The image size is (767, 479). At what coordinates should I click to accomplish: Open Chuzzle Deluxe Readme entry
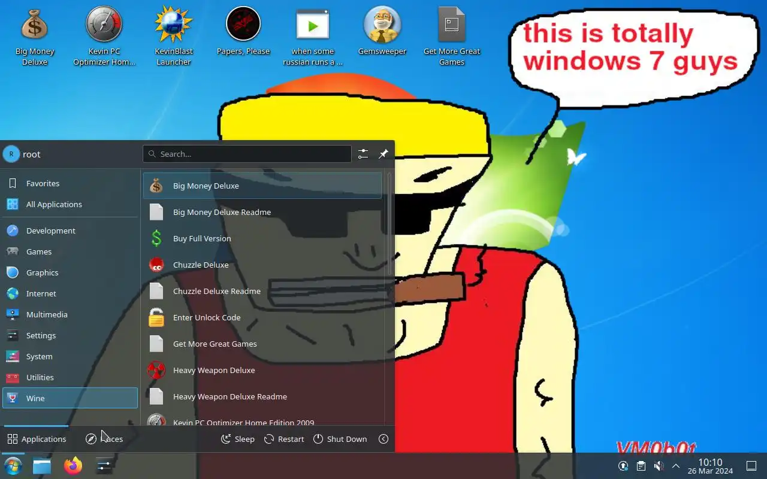[x=262, y=291]
